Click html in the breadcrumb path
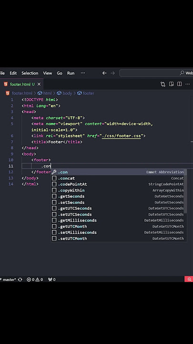The height and width of the screenshot is (344, 193). pos(48,93)
